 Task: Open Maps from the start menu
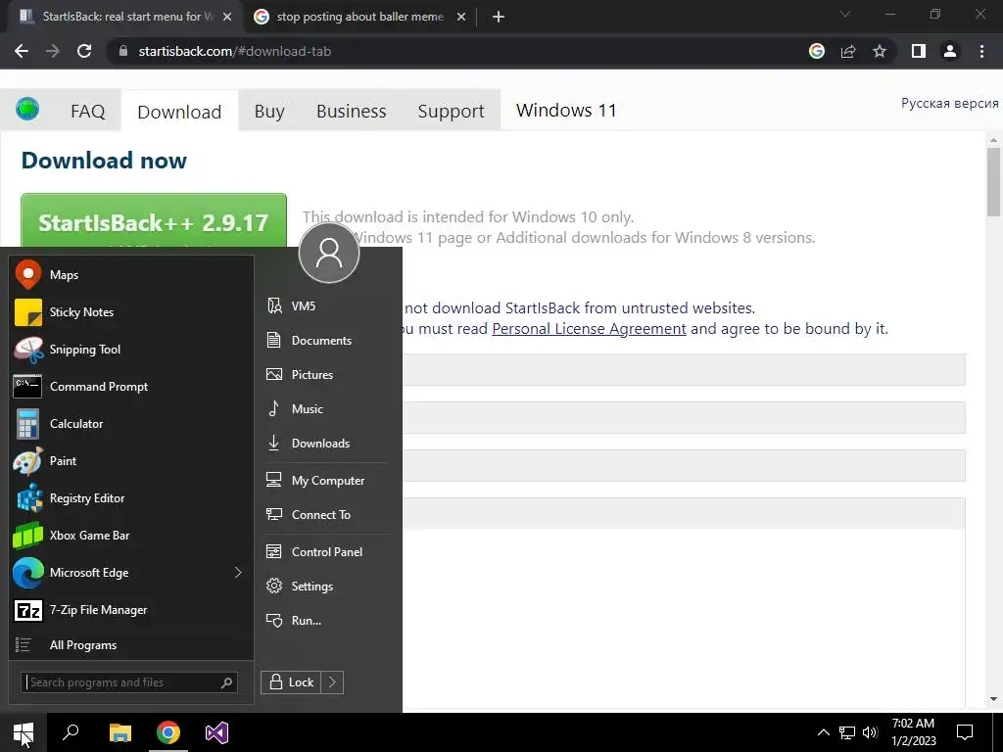(x=131, y=275)
